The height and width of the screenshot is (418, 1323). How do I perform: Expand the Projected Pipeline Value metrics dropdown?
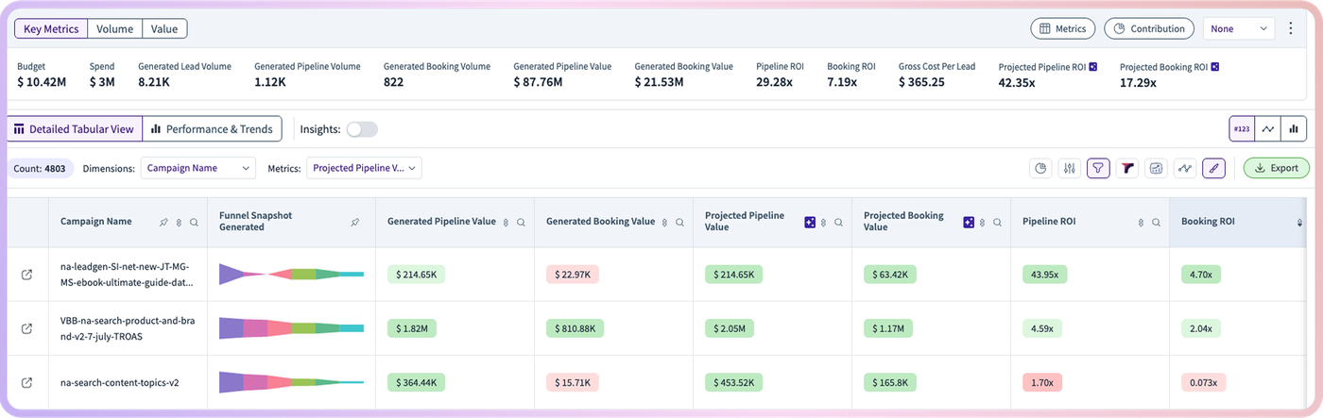coord(364,168)
